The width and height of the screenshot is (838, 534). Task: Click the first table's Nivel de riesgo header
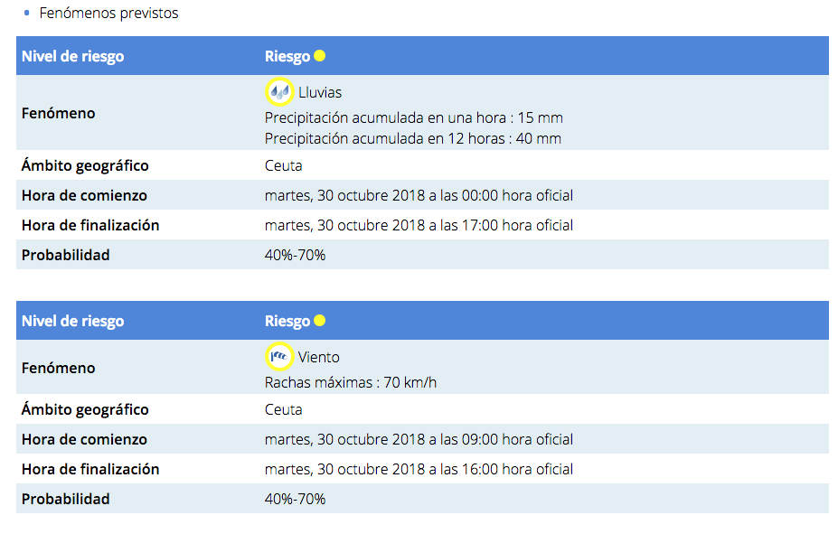pyautogui.click(x=72, y=56)
